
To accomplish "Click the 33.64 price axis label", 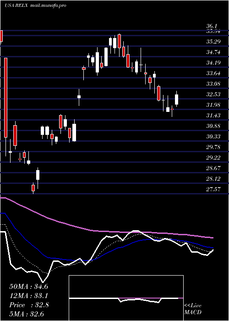I will (x=213, y=73).
